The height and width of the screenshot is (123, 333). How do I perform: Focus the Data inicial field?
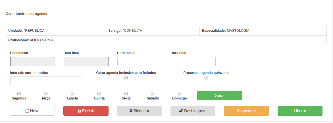tap(32, 61)
